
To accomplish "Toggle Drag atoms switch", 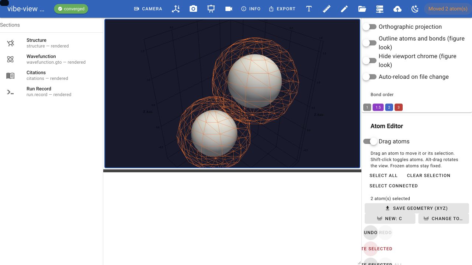I will [x=370, y=141].
